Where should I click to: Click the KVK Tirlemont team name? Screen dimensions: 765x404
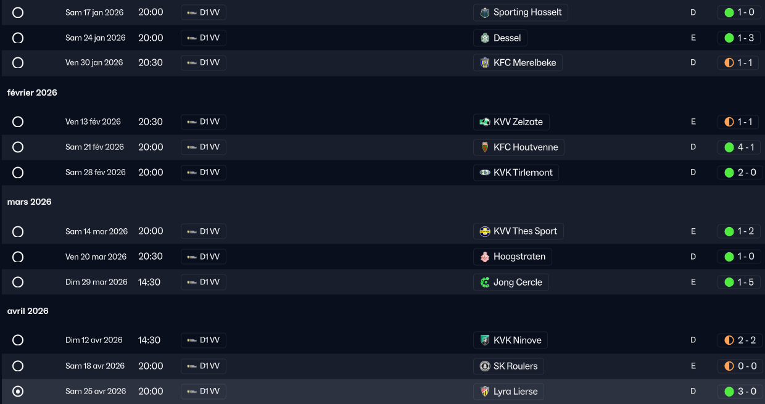point(523,173)
